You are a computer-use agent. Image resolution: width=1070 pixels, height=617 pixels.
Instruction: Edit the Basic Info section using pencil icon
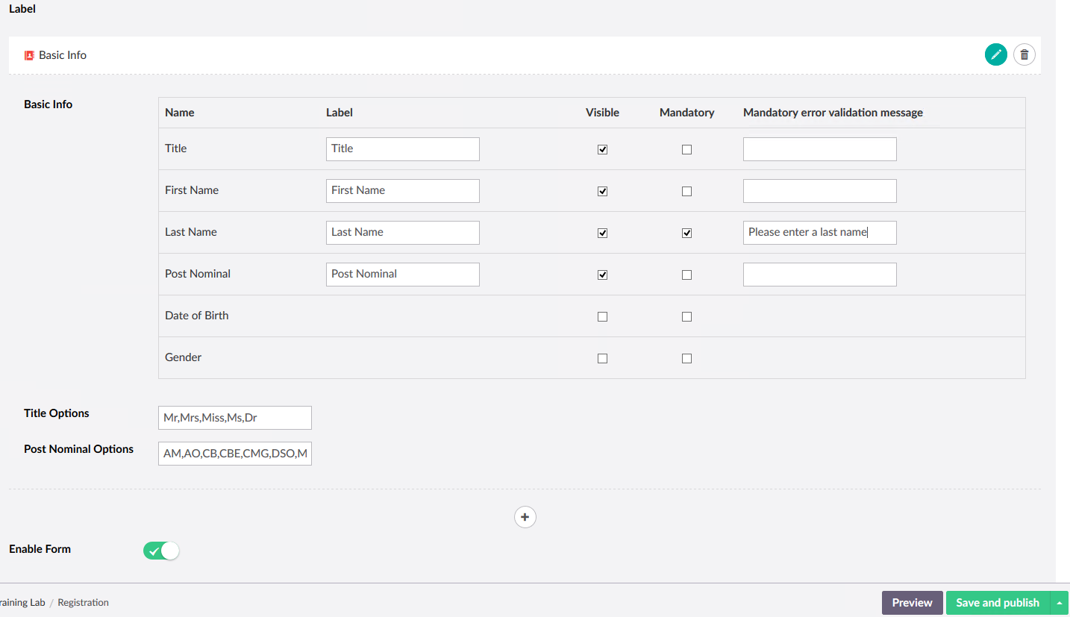pos(996,54)
